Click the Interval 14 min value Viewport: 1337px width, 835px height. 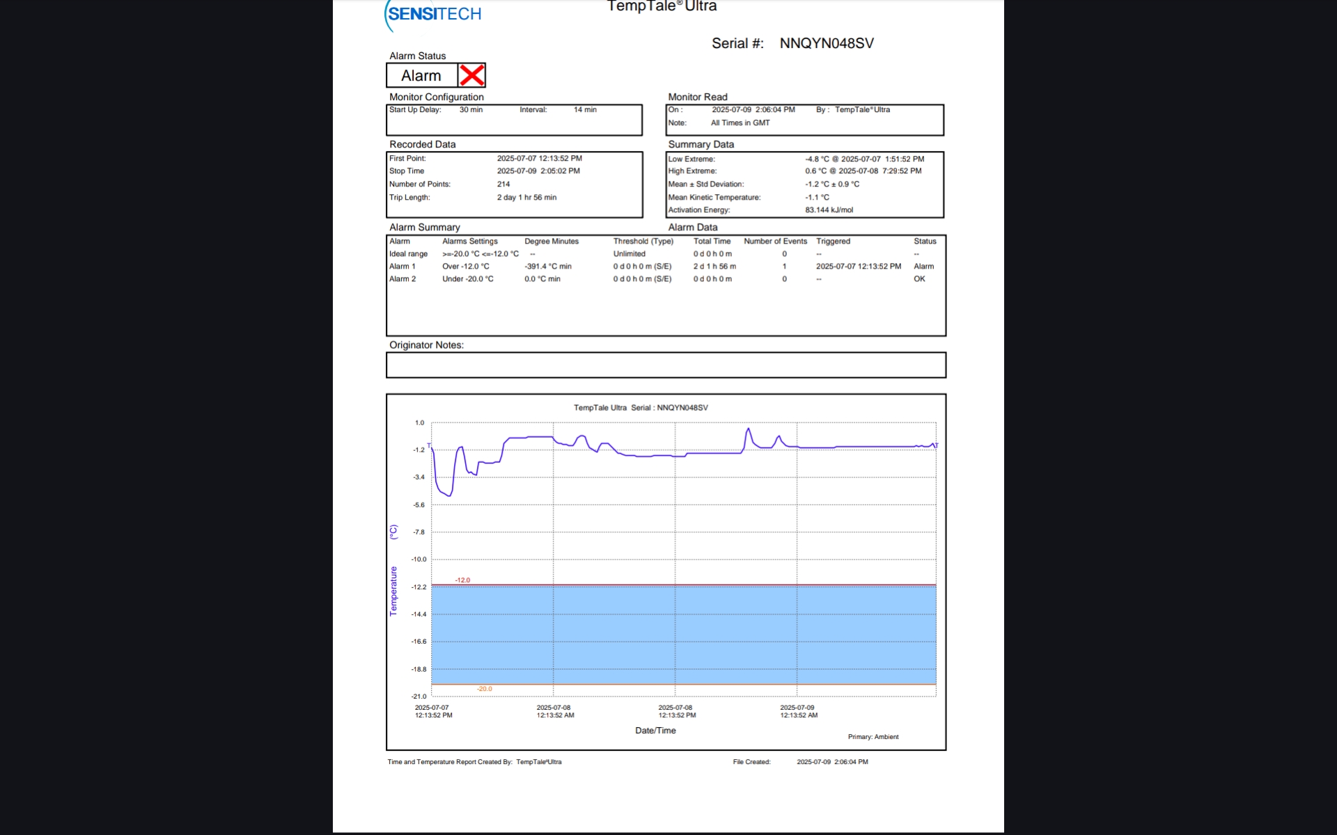585,110
